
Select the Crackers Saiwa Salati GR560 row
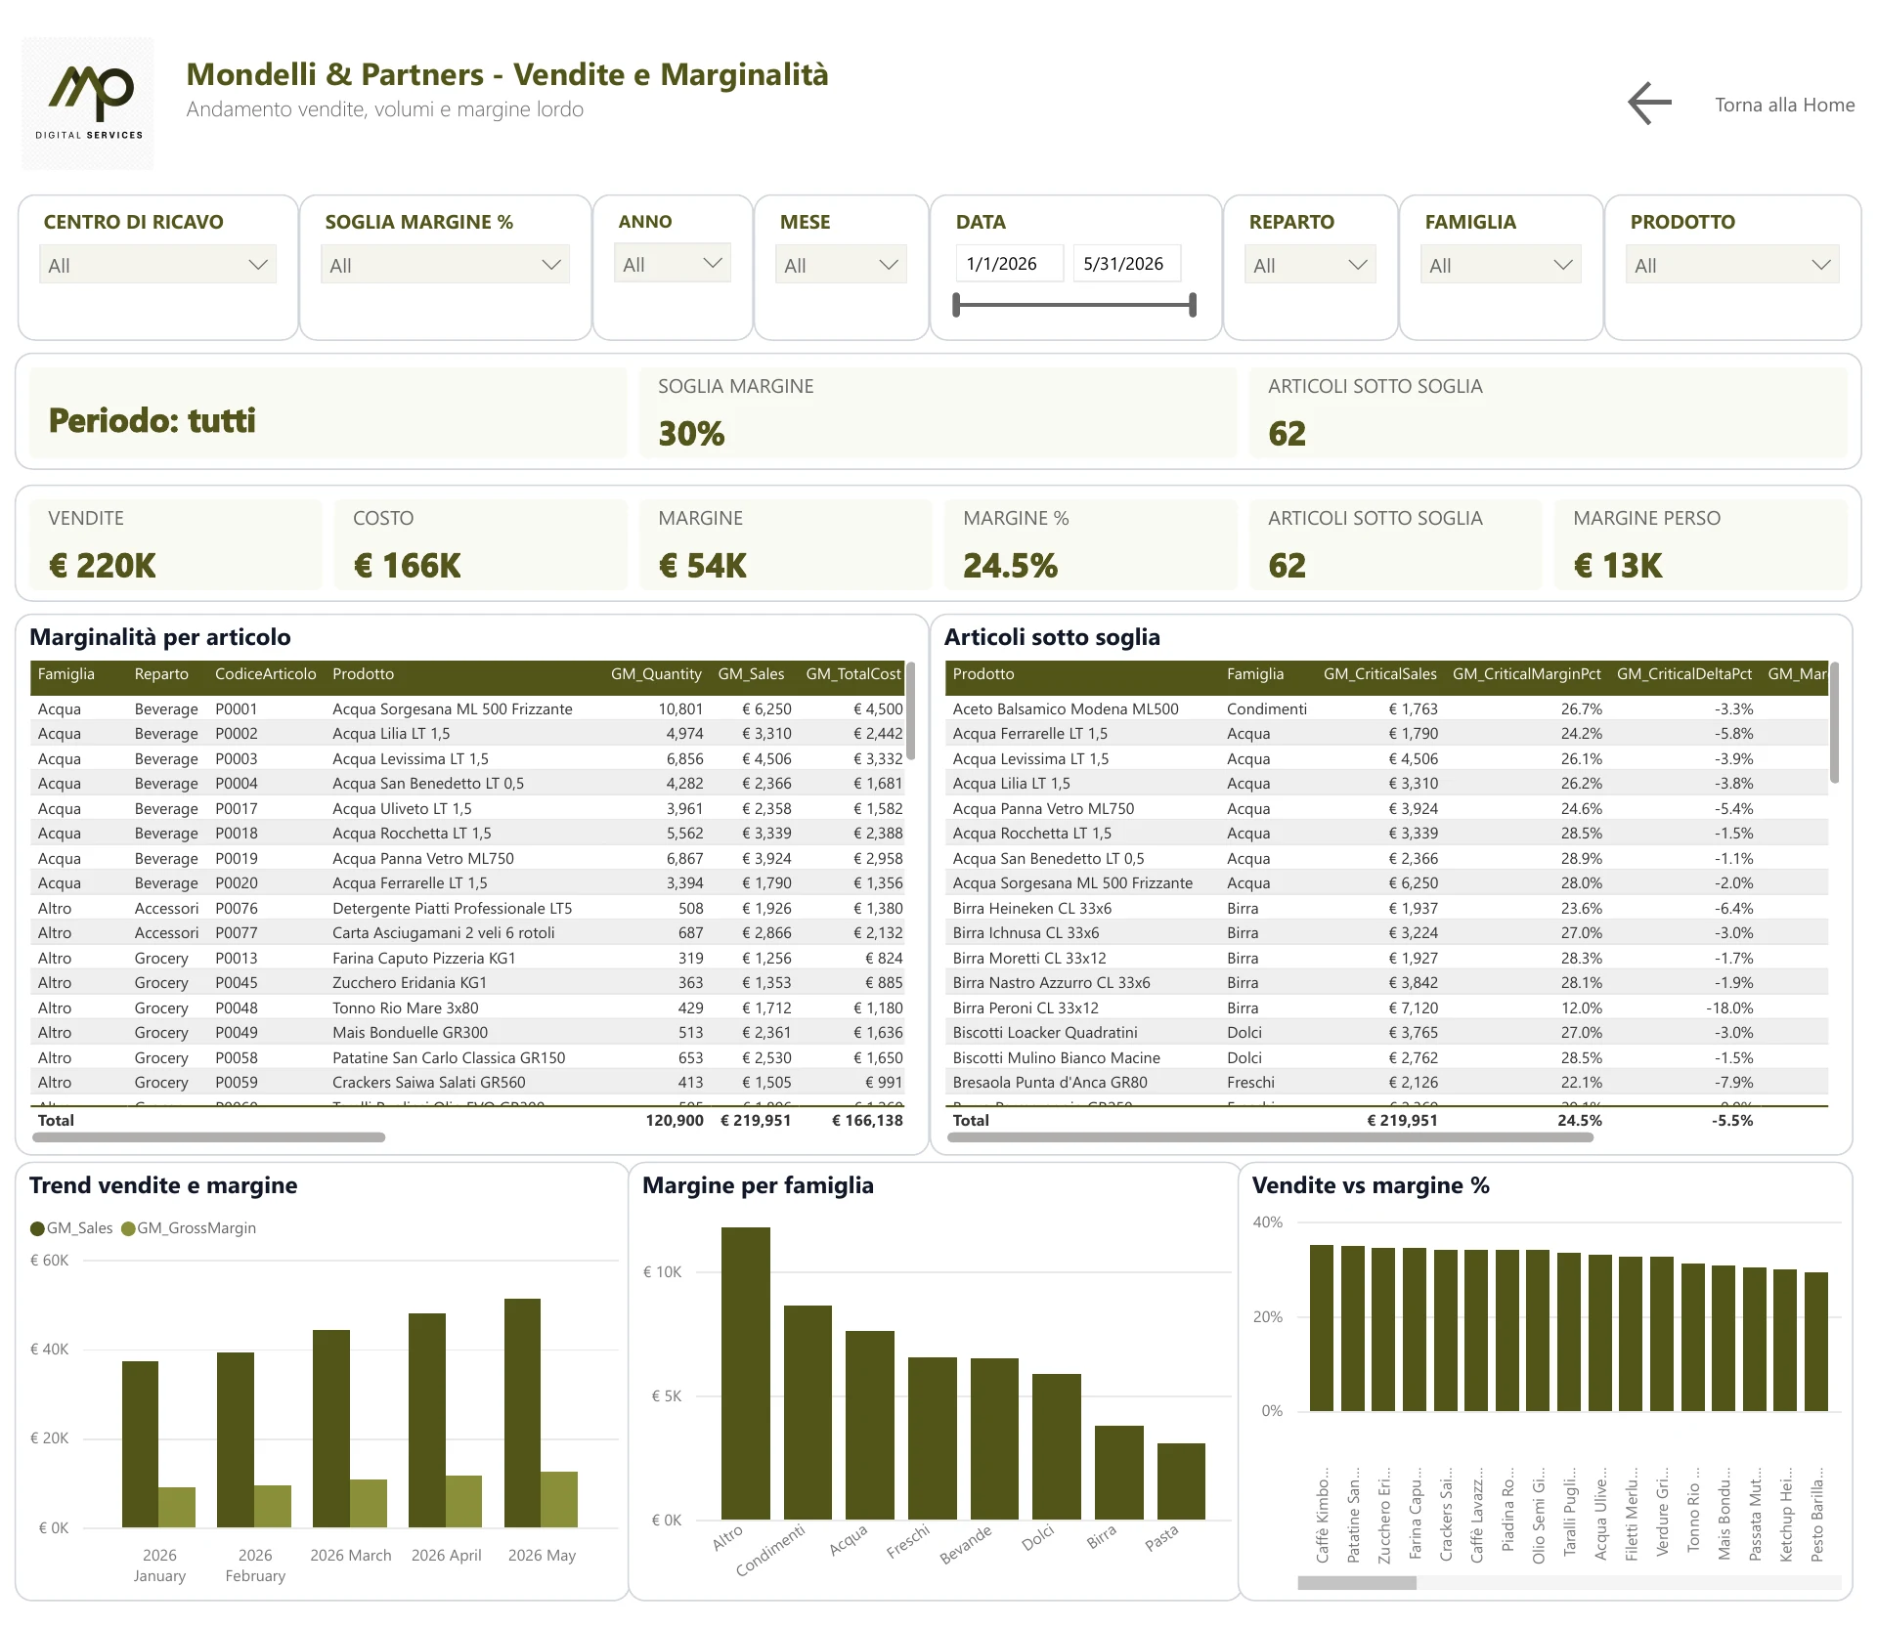coord(469,1083)
